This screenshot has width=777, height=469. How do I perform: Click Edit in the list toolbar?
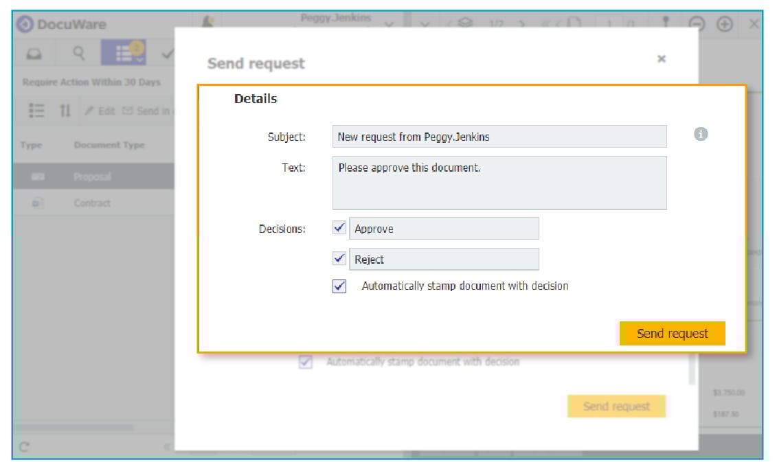tap(100, 111)
